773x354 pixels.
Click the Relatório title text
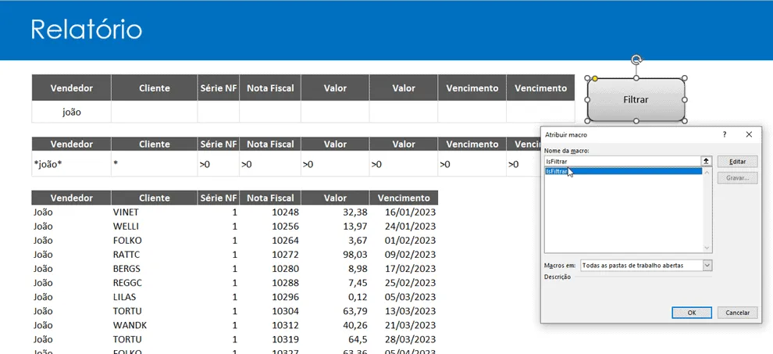(x=86, y=30)
